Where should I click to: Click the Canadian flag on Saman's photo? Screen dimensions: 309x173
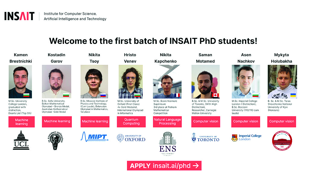pos(215,95)
